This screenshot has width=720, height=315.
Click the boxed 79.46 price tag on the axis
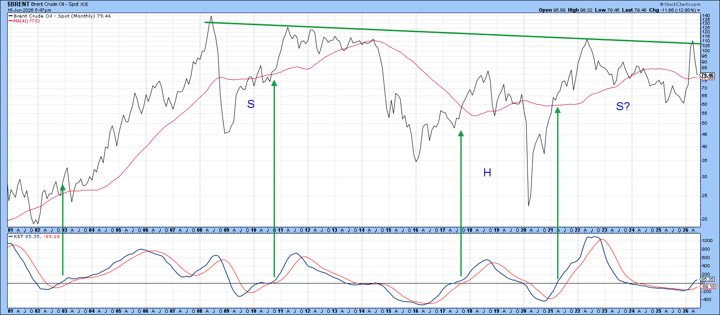pos(707,76)
